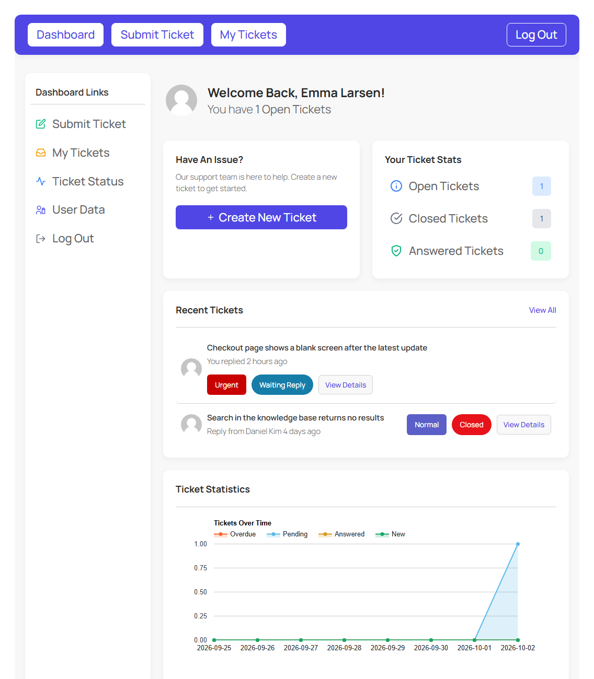Click avatar next to knowledge base ticket
The height and width of the screenshot is (679, 594).
(191, 425)
